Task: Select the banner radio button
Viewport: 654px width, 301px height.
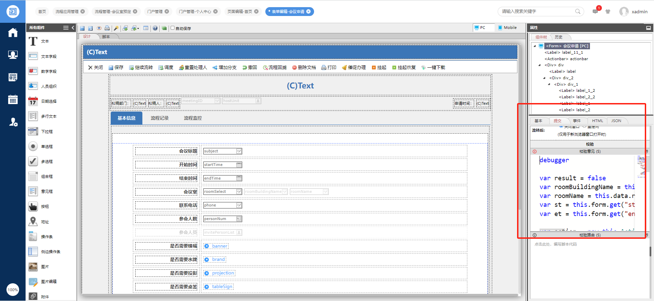Action: [206, 246]
